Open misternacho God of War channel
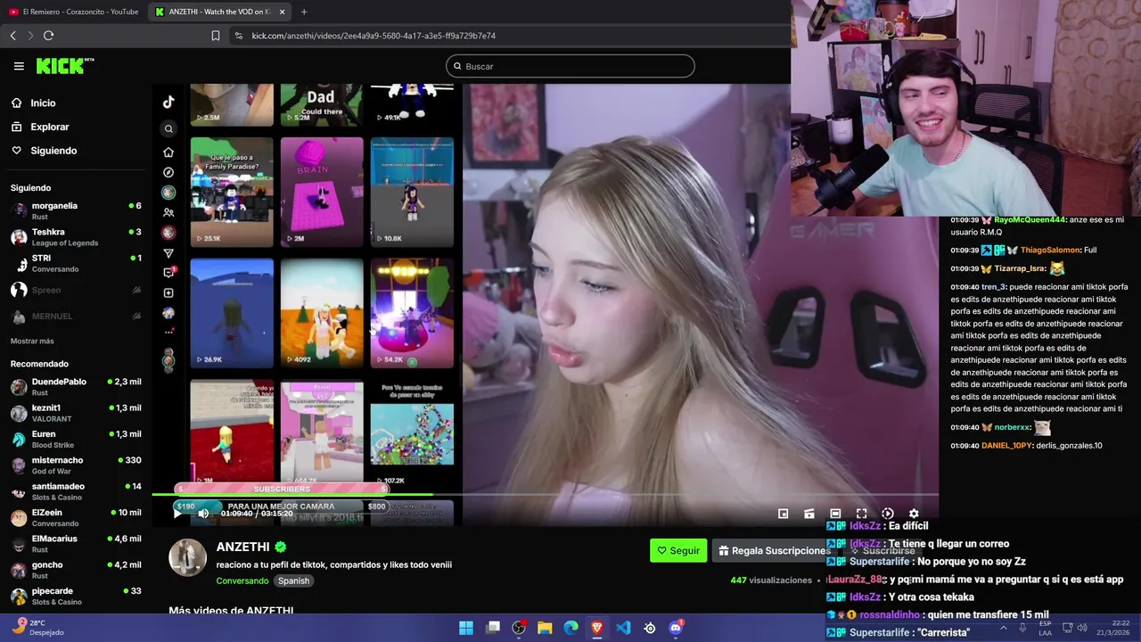 pyautogui.click(x=76, y=465)
